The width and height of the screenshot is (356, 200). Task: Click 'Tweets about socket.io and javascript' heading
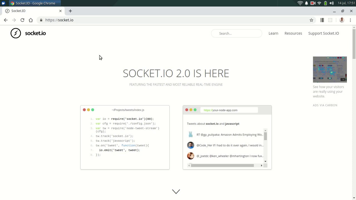click(x=213, y=124)
